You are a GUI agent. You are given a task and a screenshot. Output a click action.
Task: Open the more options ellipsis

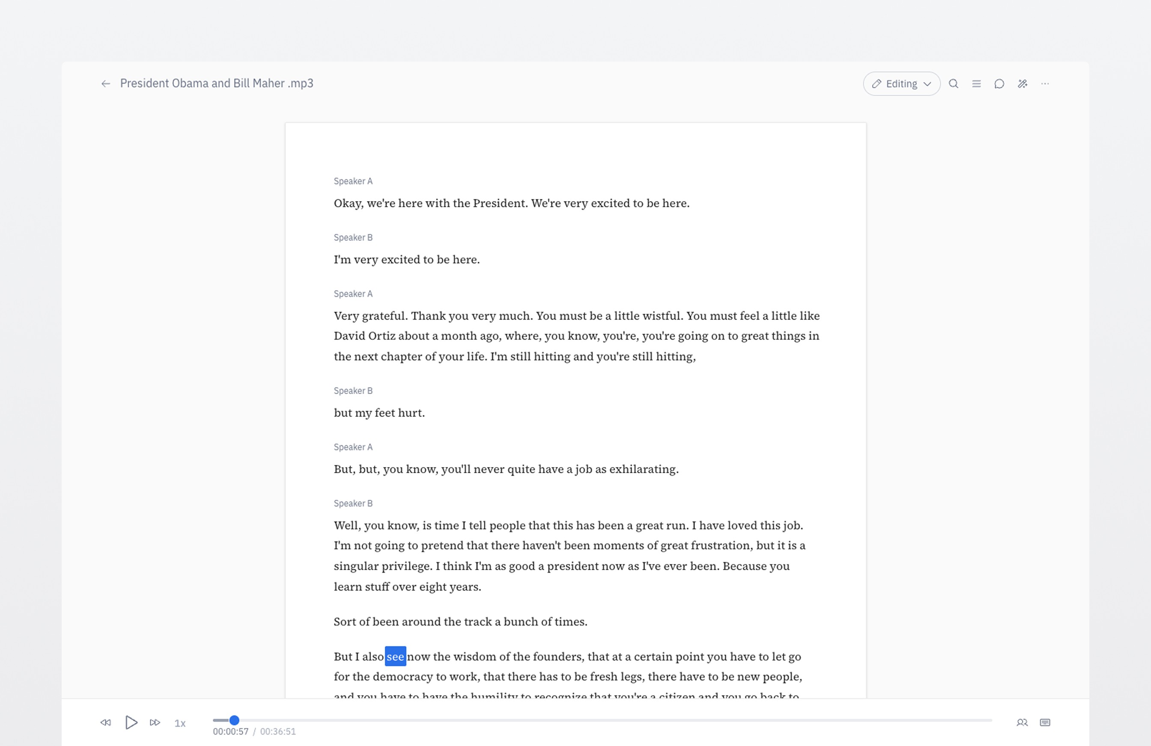[1045, 84]
